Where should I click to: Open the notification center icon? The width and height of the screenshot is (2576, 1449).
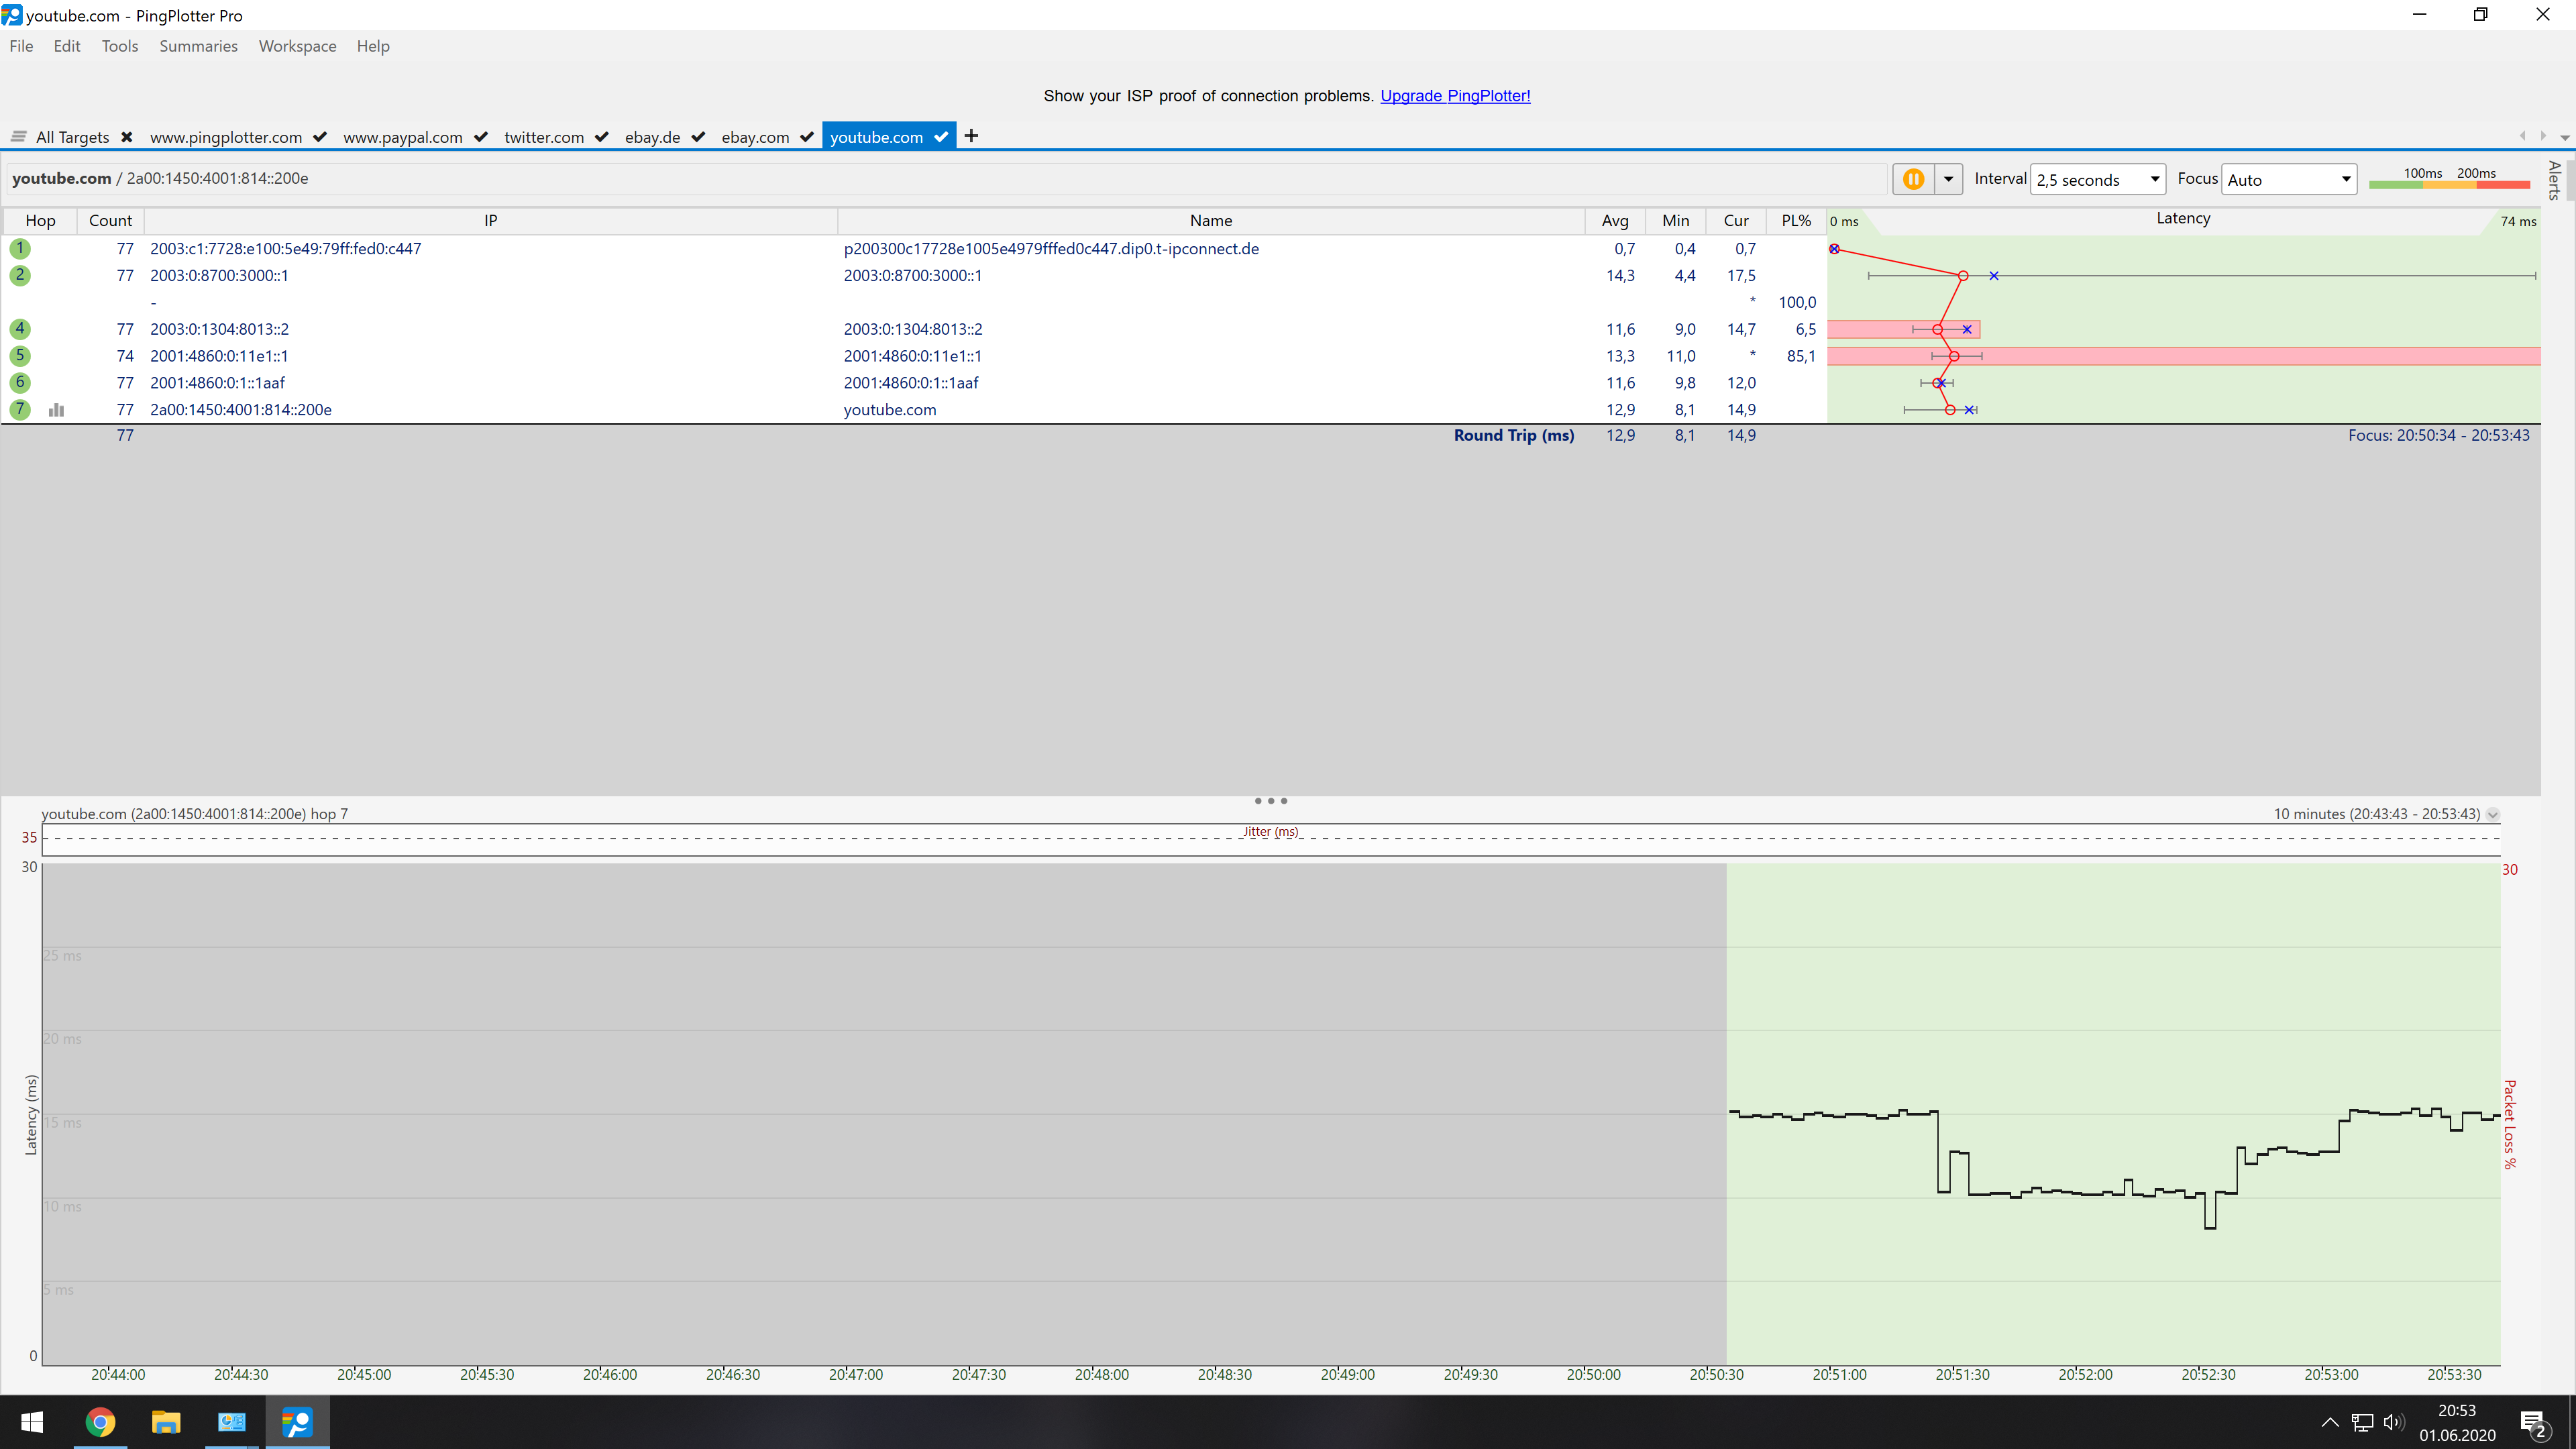pos(2534,1423)
